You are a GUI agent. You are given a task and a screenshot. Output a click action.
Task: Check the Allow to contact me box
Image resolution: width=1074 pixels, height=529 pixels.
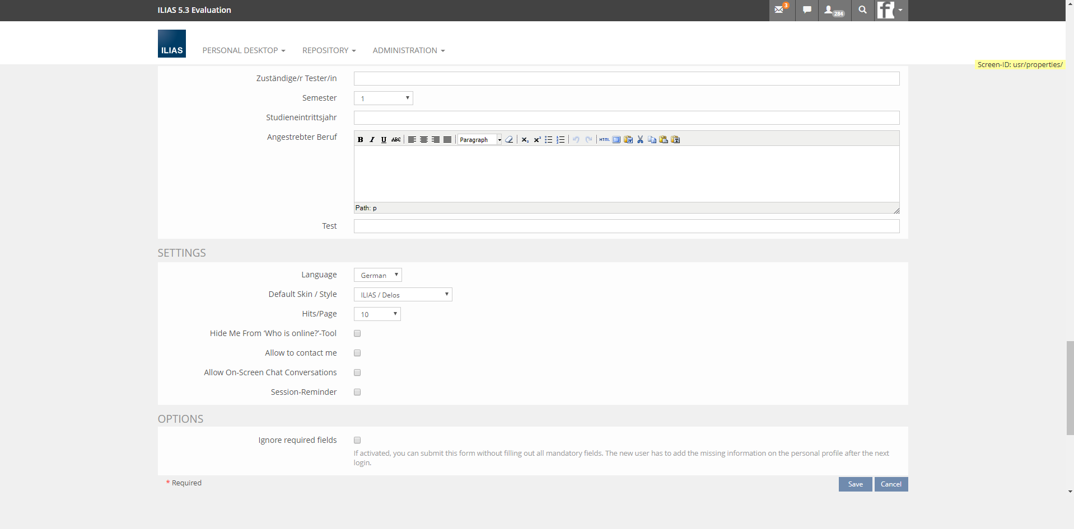(x=357, y=353)
